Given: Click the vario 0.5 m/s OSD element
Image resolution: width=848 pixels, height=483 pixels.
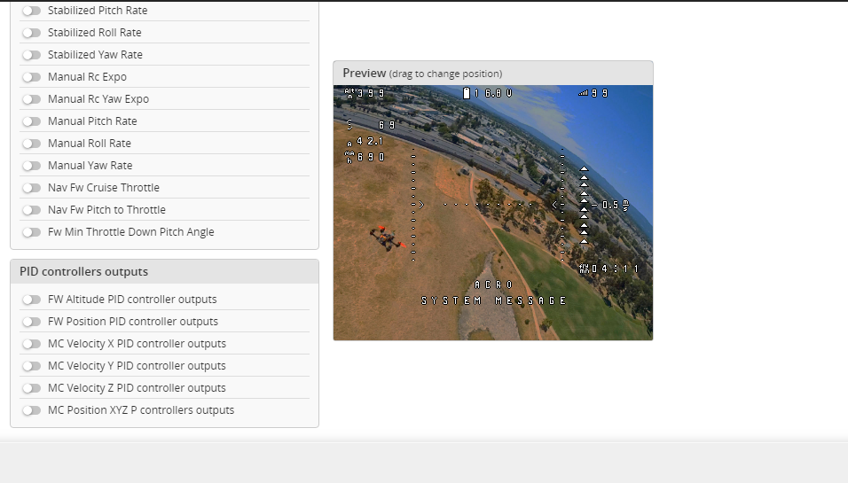Looking at the screenshot, I should tap(610, 206).
